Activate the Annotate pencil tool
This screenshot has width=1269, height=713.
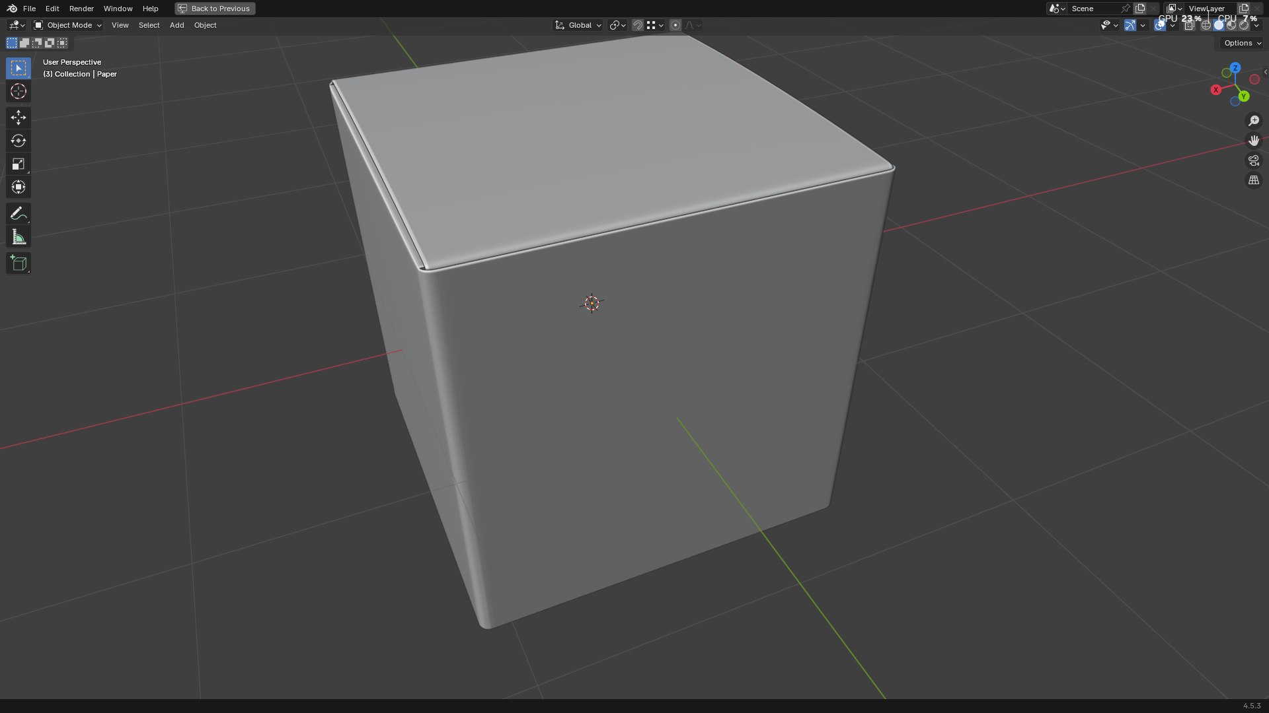coord(19,213)
